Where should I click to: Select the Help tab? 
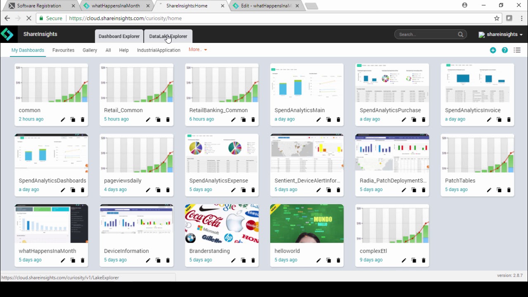pyautogui.click(x=124, y=50)
